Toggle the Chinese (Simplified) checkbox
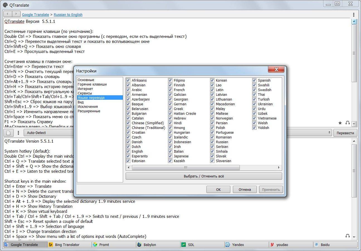The width and height of the screenshot is (361, 251). point(128,123)
